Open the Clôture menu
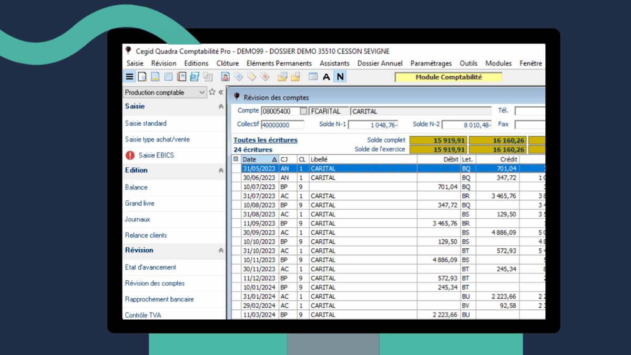 (227, 63)
